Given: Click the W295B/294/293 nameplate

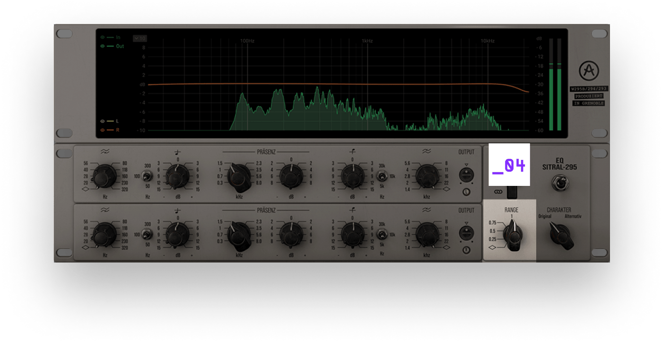Looking at the screenshot, I should 589,88.
